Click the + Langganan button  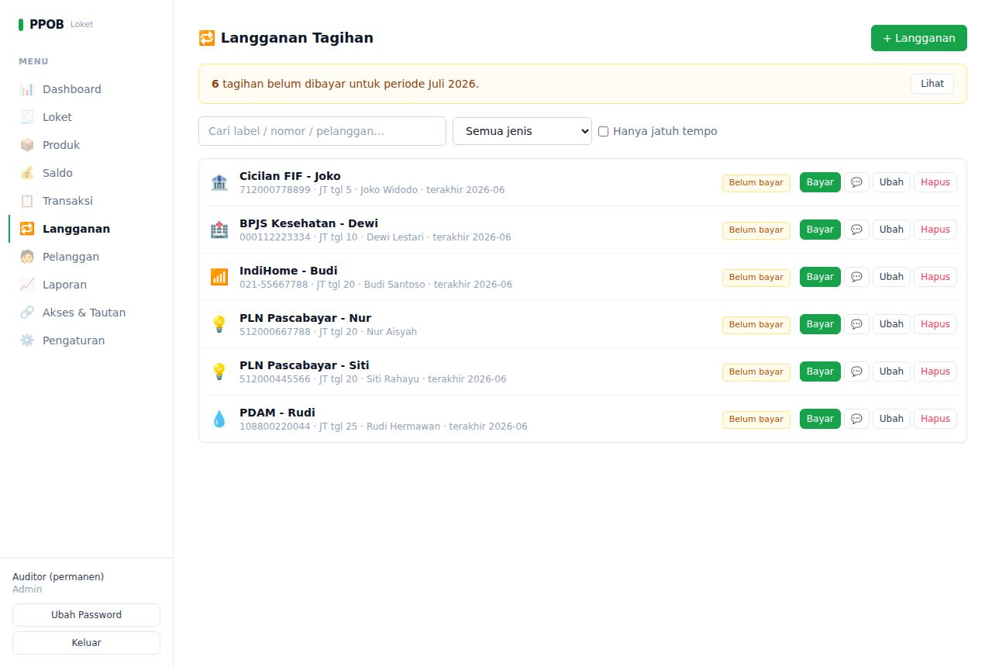pos(919,38)
